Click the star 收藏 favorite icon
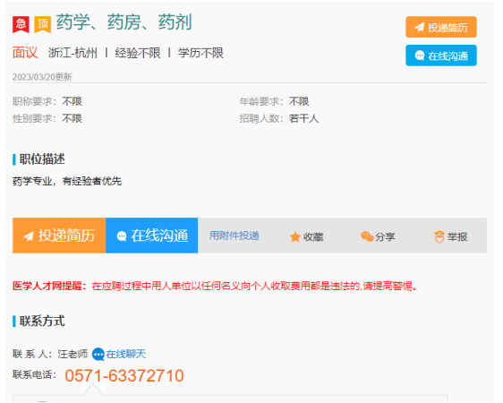Viewport: 503px width, 403px height. click(x=294, y=236)
